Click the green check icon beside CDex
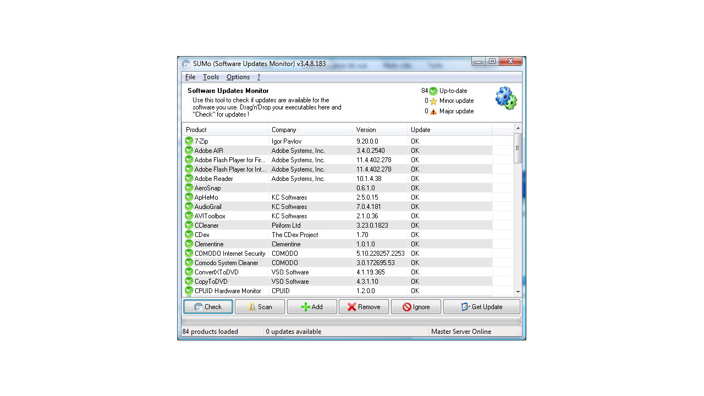Viewport: 704px width, 396px height. (x=189, y=234)
